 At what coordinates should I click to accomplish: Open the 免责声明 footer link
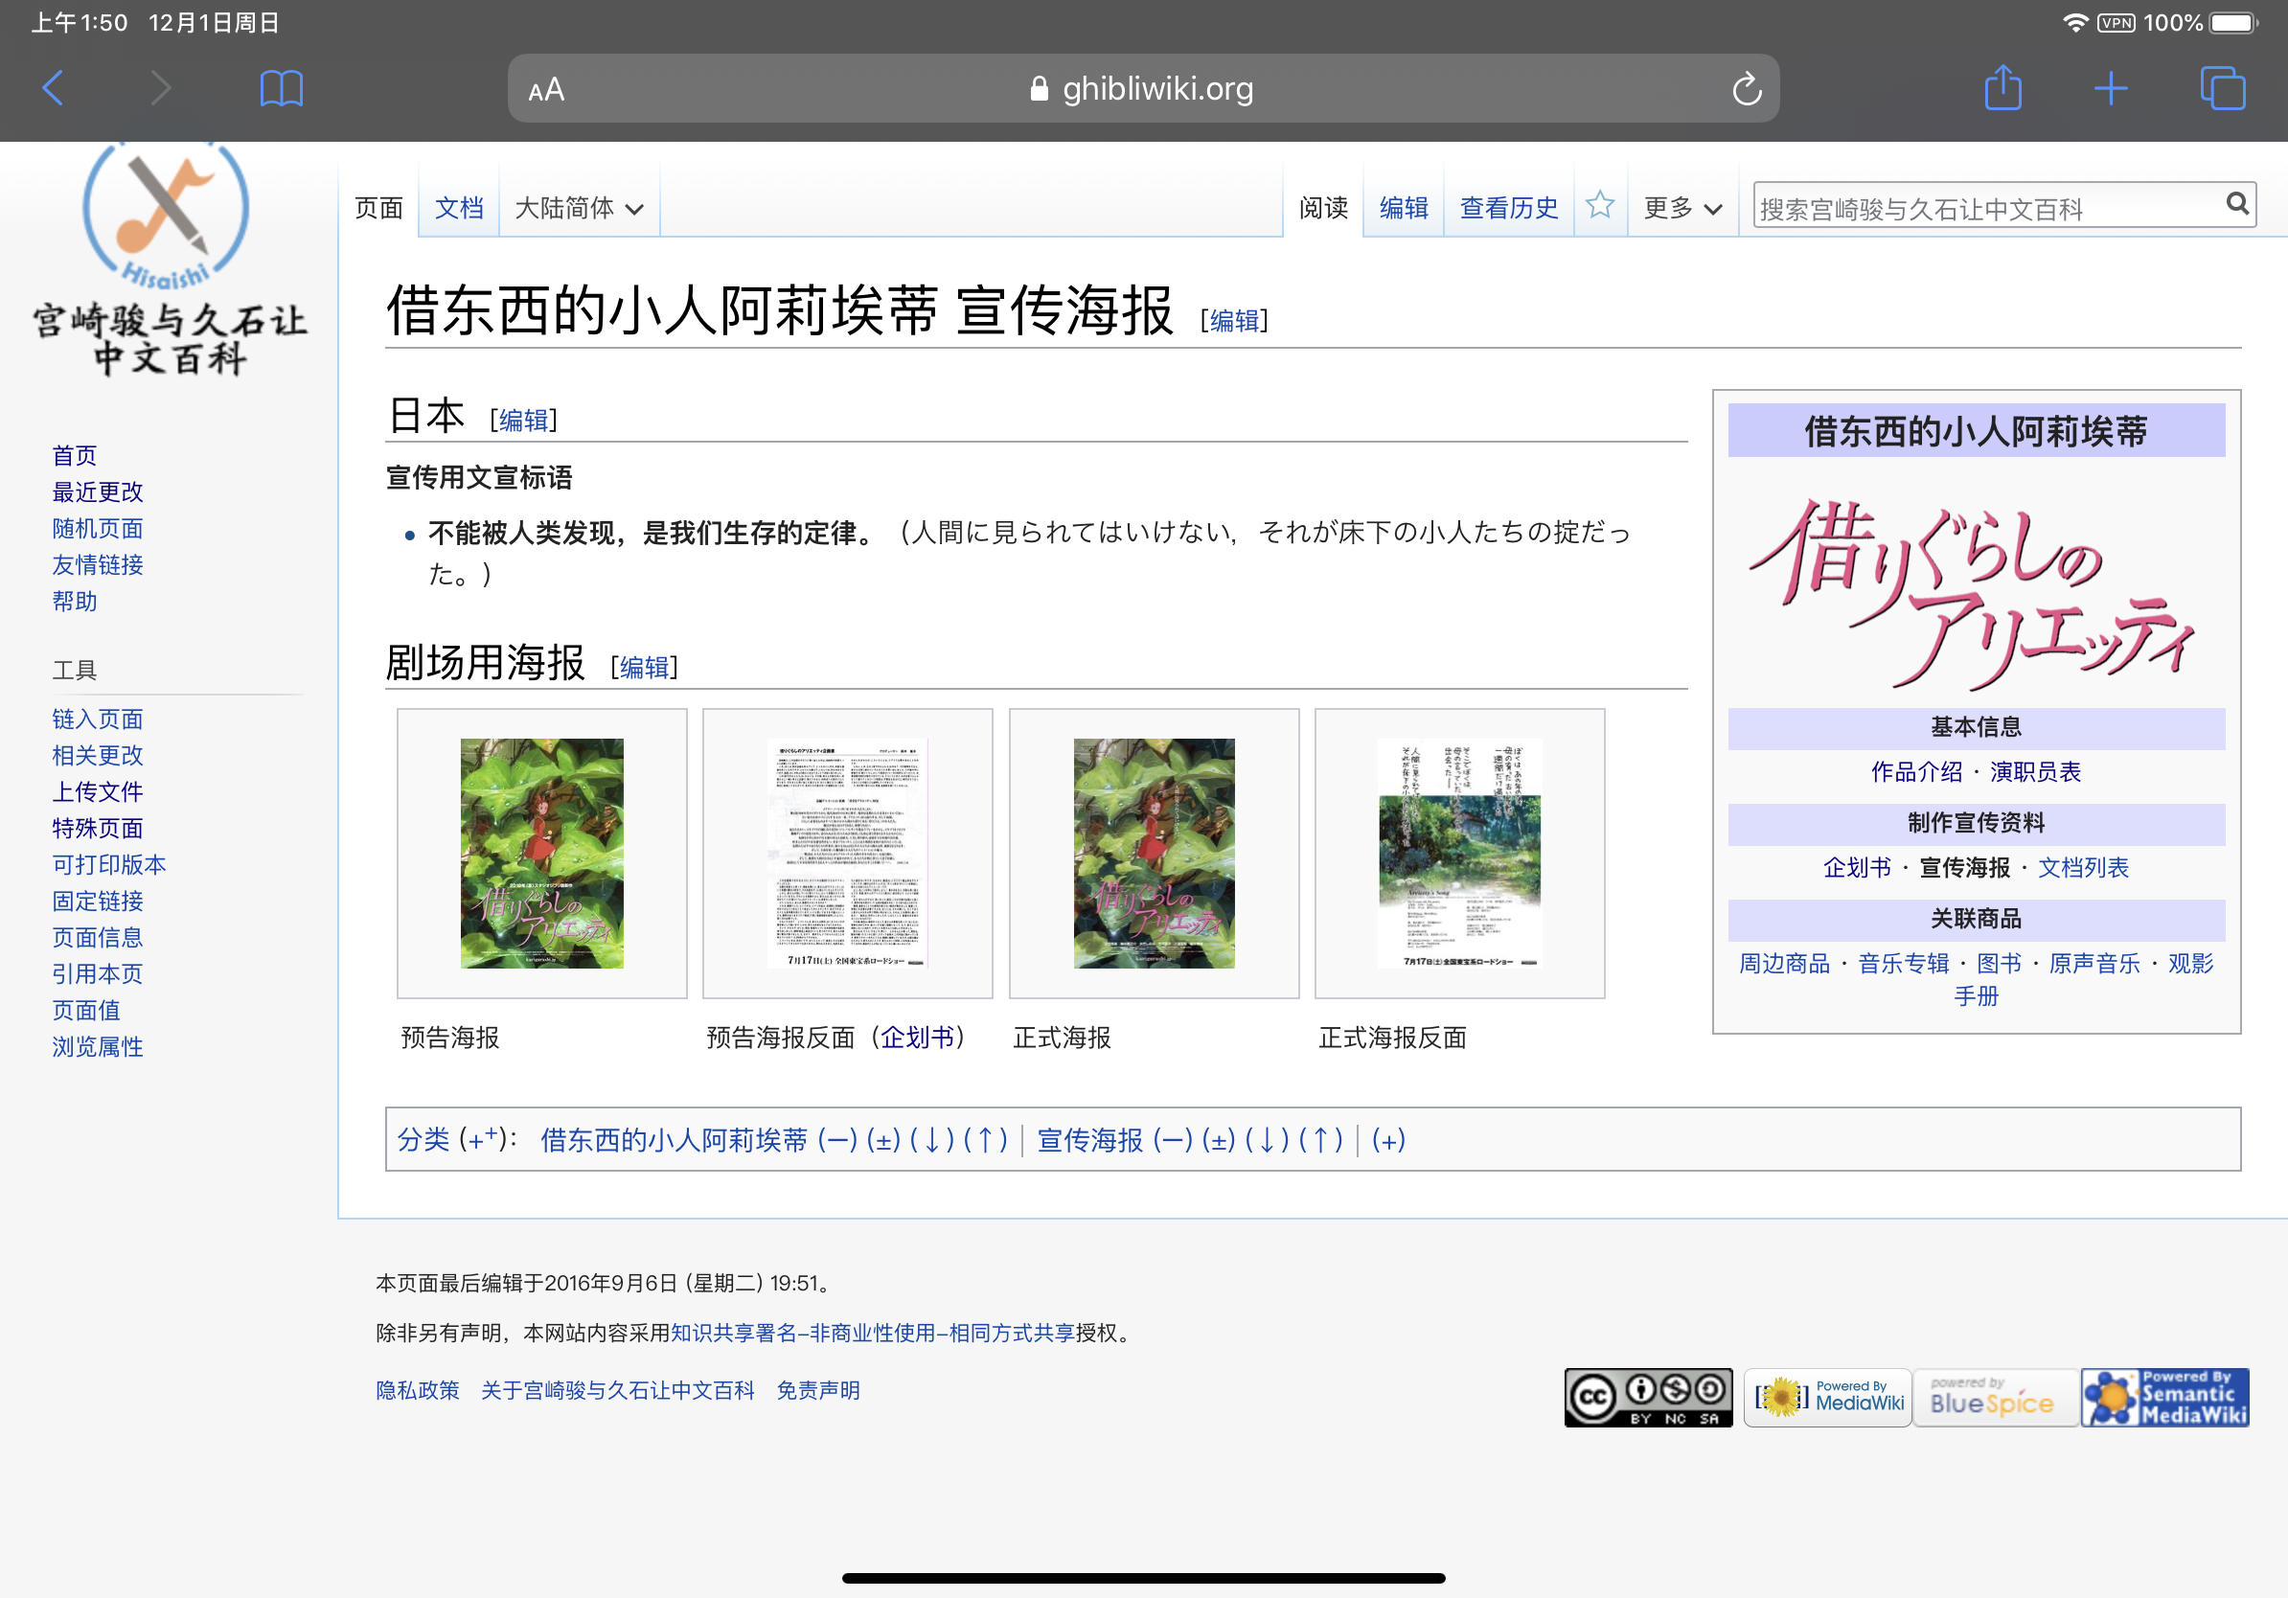818,1390
